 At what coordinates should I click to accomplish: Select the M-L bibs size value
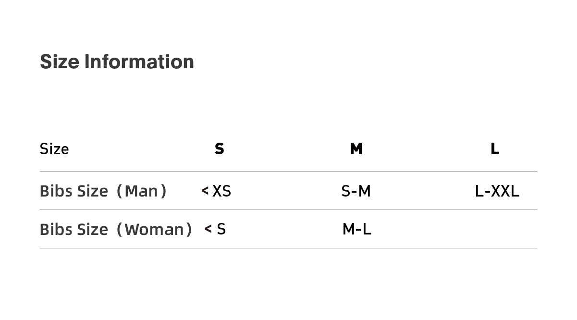pos(356,229)
